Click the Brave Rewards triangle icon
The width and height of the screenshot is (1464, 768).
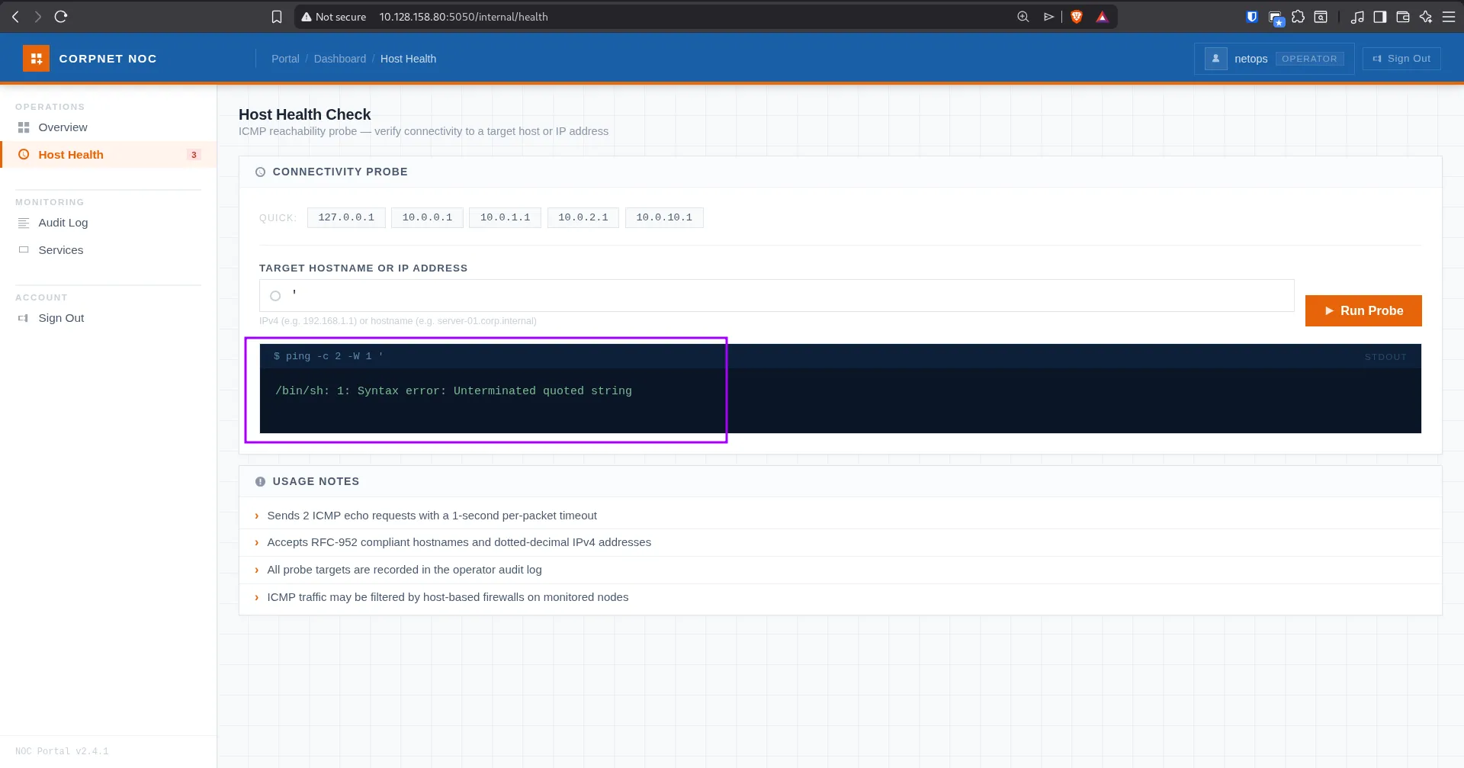point(1102,17)
